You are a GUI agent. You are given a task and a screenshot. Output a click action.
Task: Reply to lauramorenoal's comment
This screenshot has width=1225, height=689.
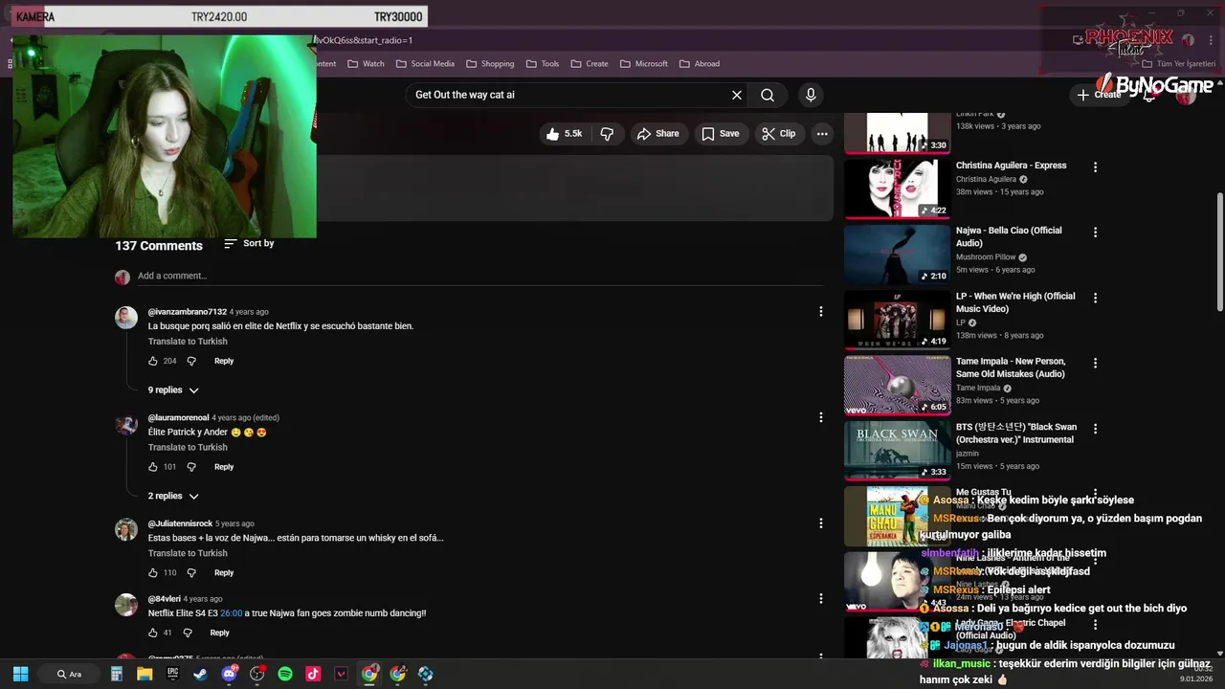[224, 467]
